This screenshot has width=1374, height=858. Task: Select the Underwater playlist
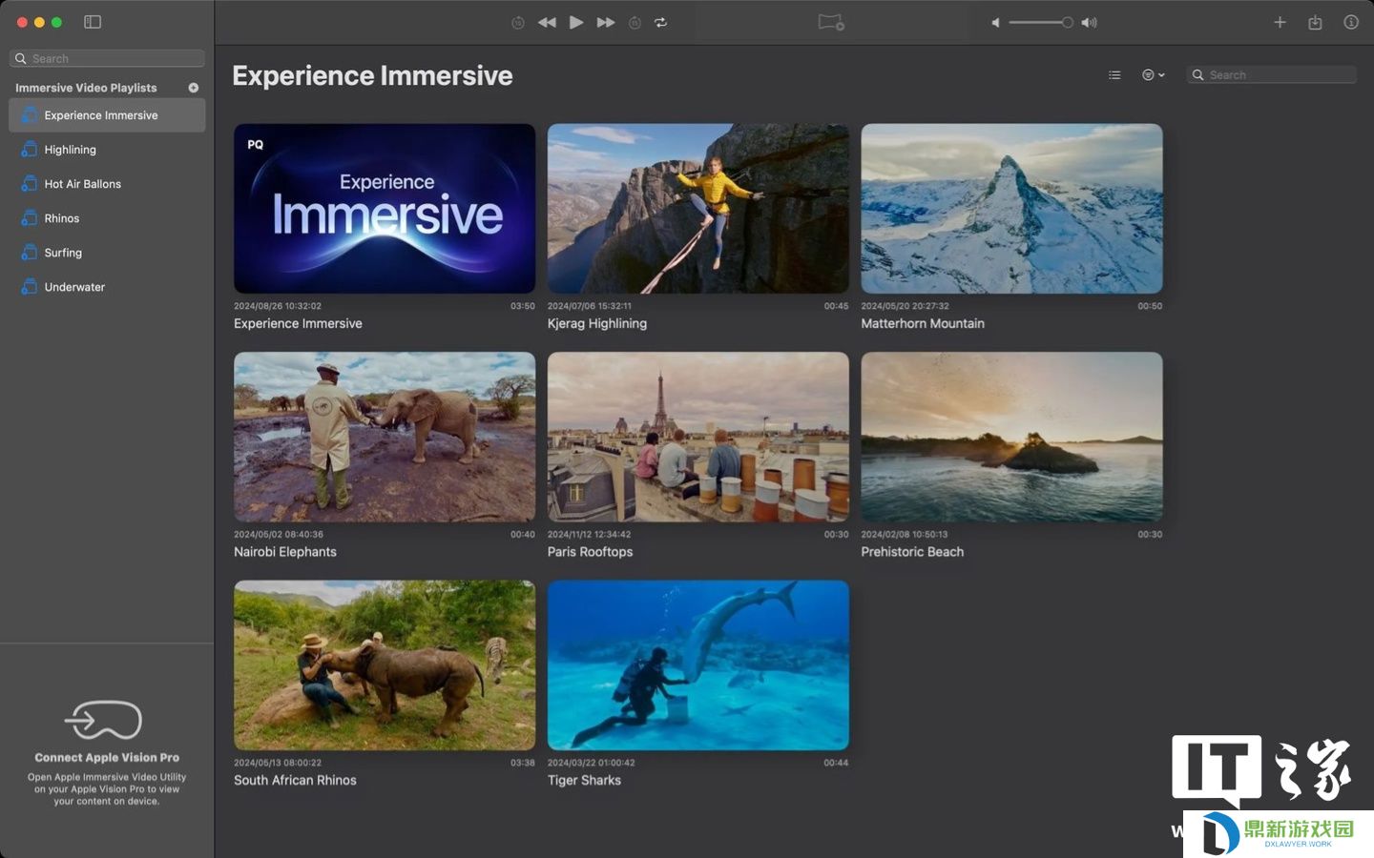[x=107, y=287]
